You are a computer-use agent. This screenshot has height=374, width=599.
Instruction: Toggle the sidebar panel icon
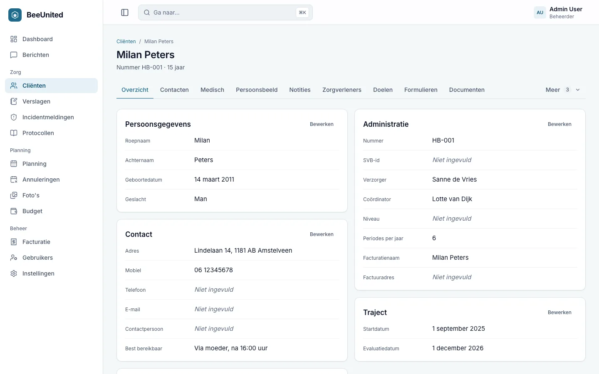[125, 12]
